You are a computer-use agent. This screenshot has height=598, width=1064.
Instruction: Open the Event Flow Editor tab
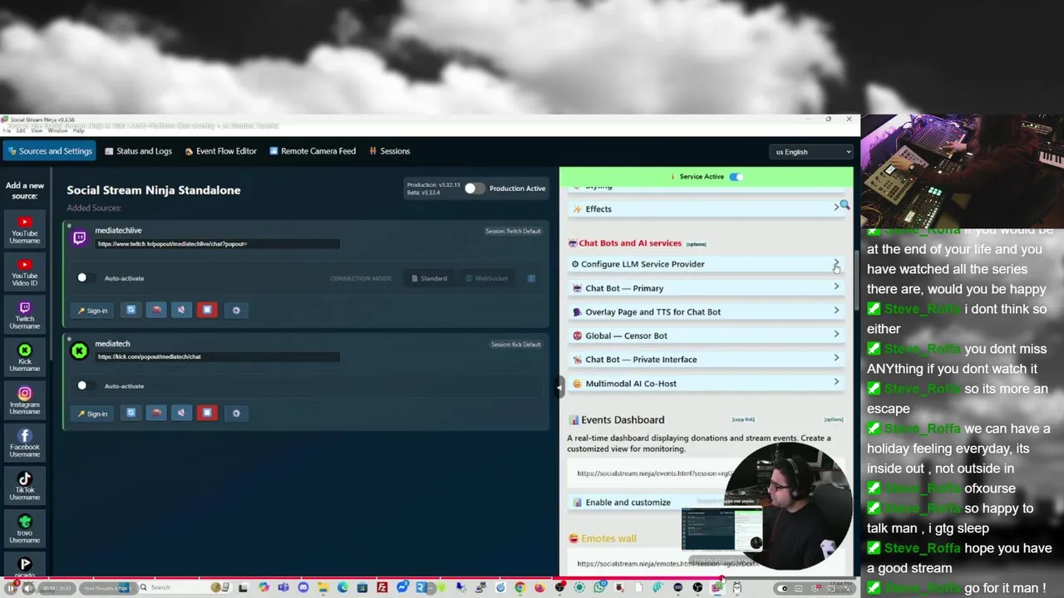(220, 151)
